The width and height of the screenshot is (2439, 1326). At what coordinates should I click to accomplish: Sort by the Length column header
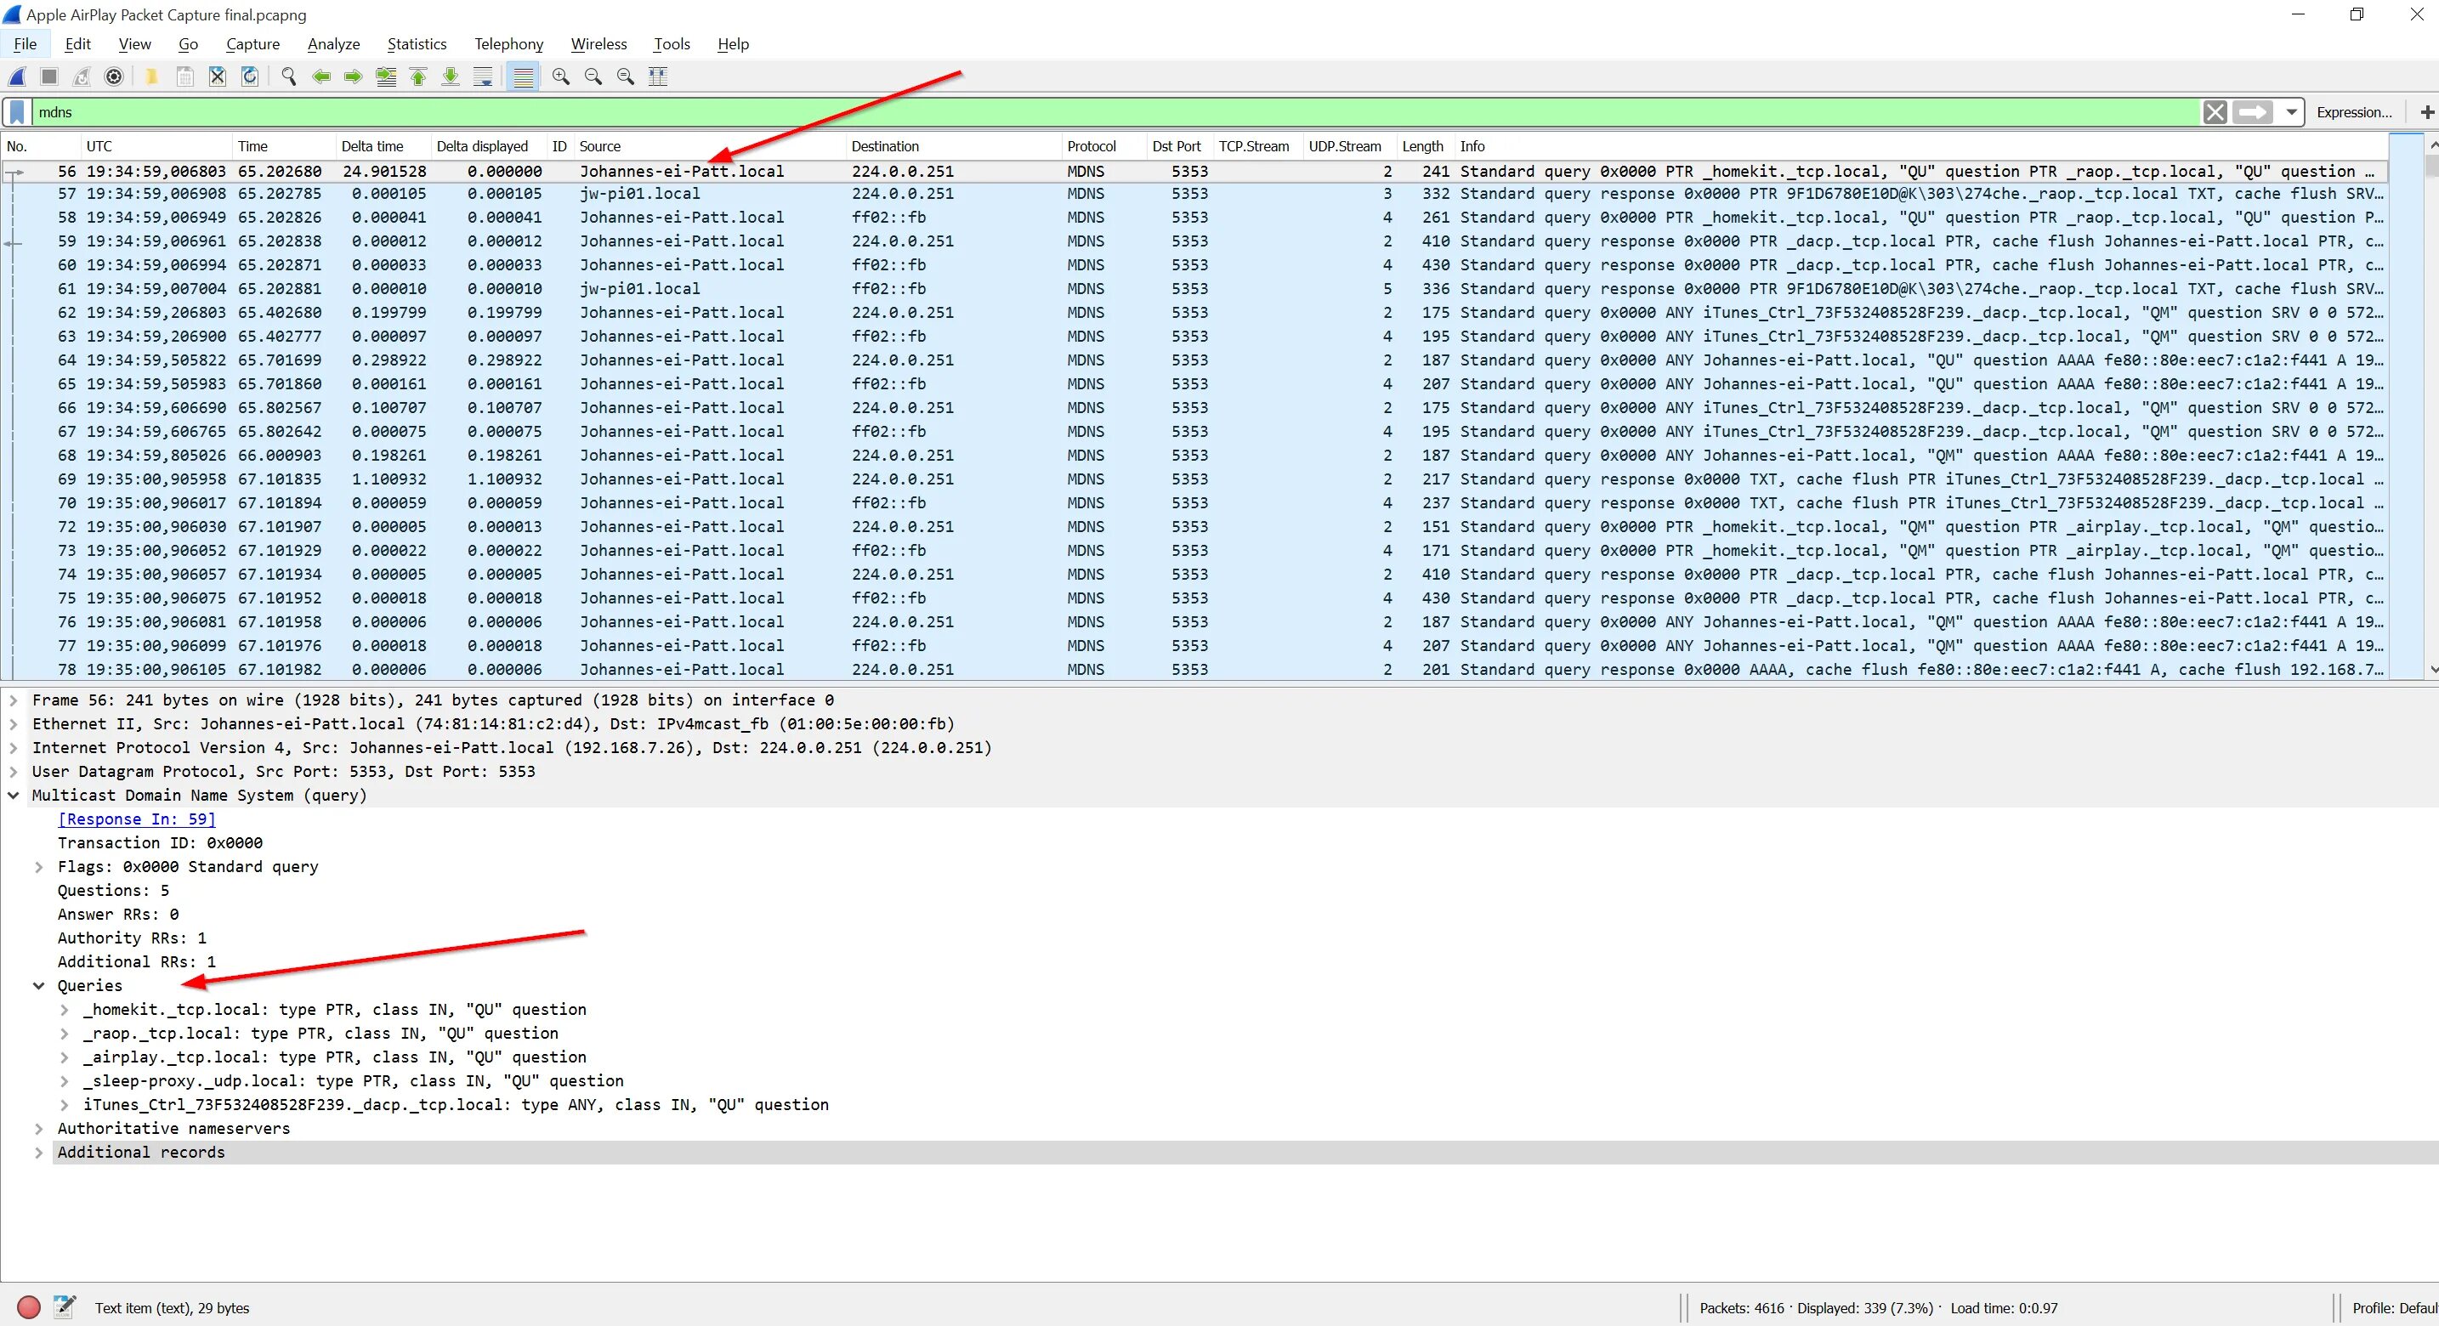(1425, 145)
